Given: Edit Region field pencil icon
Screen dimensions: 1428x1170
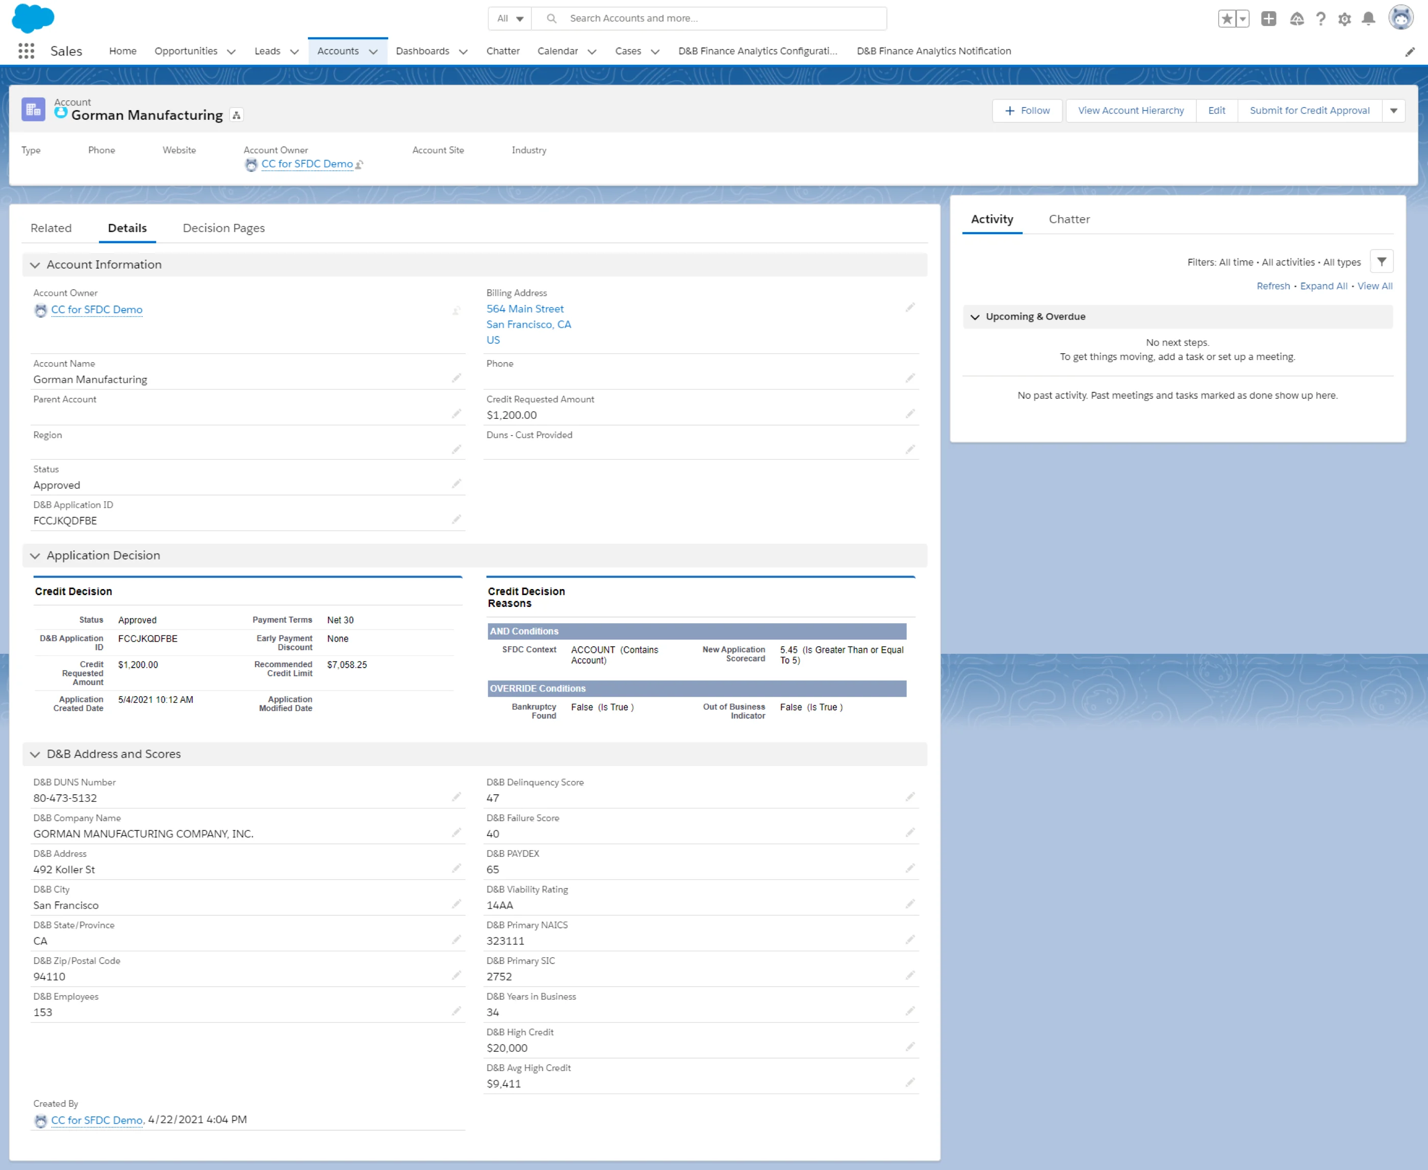Looking at the screenshot, I should coord(457,449).
